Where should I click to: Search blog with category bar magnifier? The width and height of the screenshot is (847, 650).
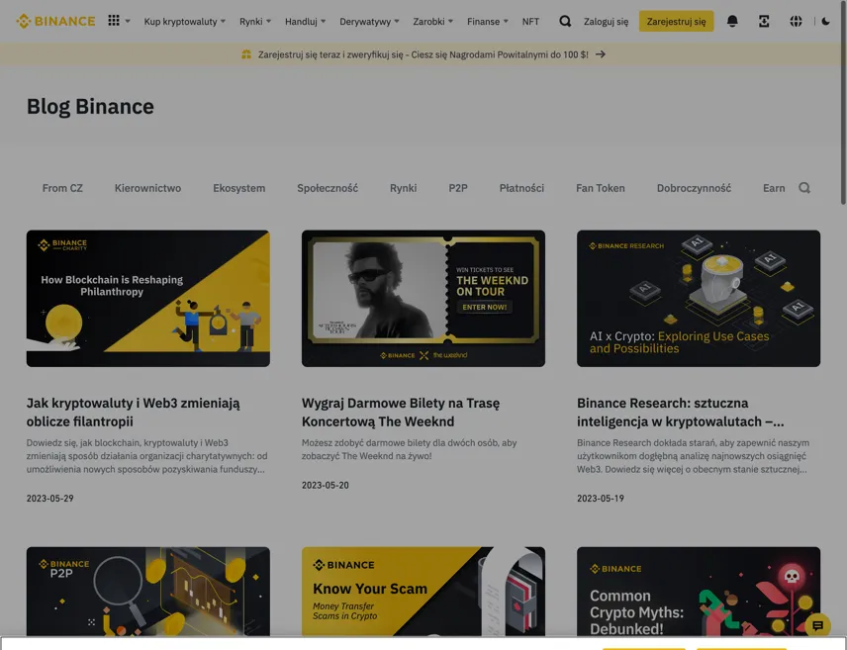click(x=804, y=188)
